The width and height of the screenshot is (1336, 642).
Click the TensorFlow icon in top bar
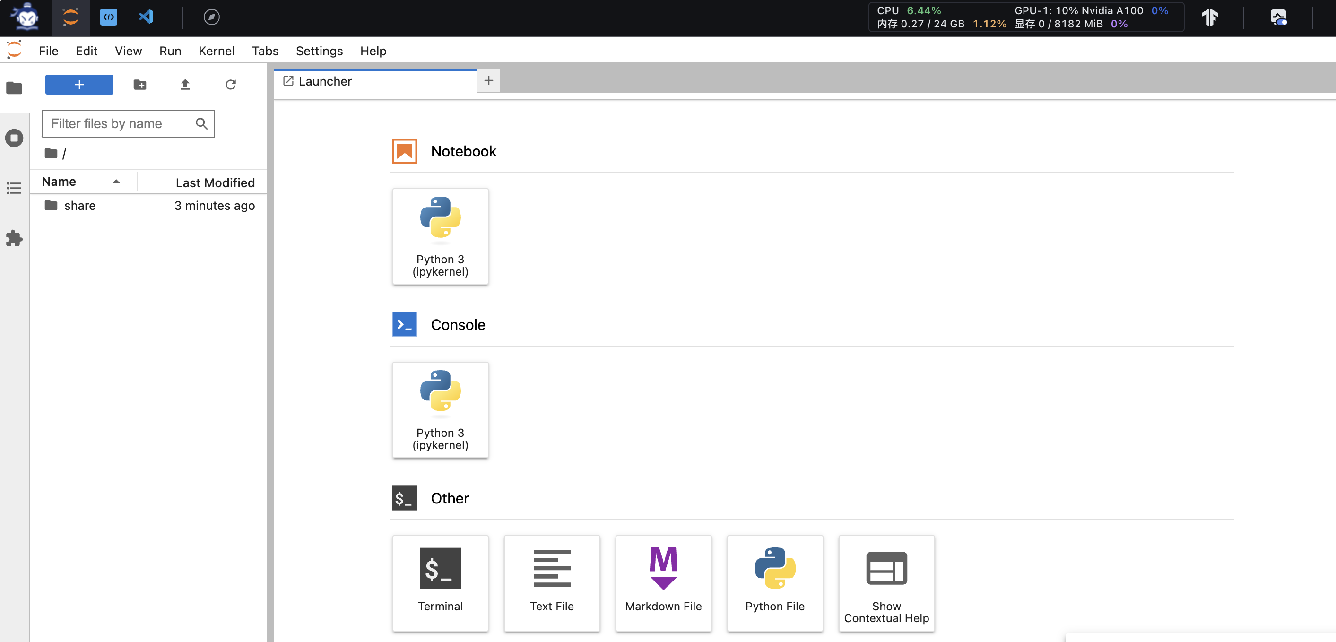pos(1209,17)
